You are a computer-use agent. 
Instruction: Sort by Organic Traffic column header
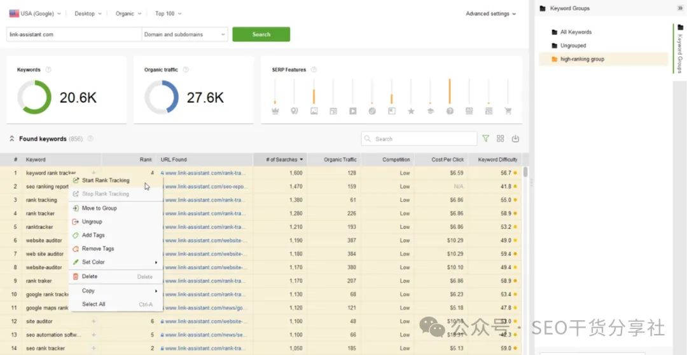(x=335, y=159)
